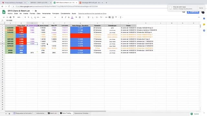Reload the page in the browser

pyautogui.click(x=9, y=6)
